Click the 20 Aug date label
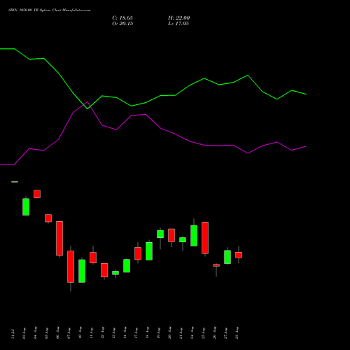 (169, 333)
